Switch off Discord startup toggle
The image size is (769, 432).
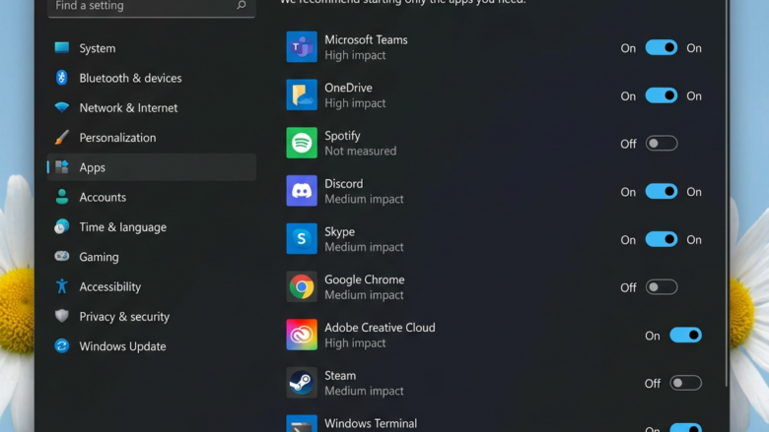(x=662, y=191)
